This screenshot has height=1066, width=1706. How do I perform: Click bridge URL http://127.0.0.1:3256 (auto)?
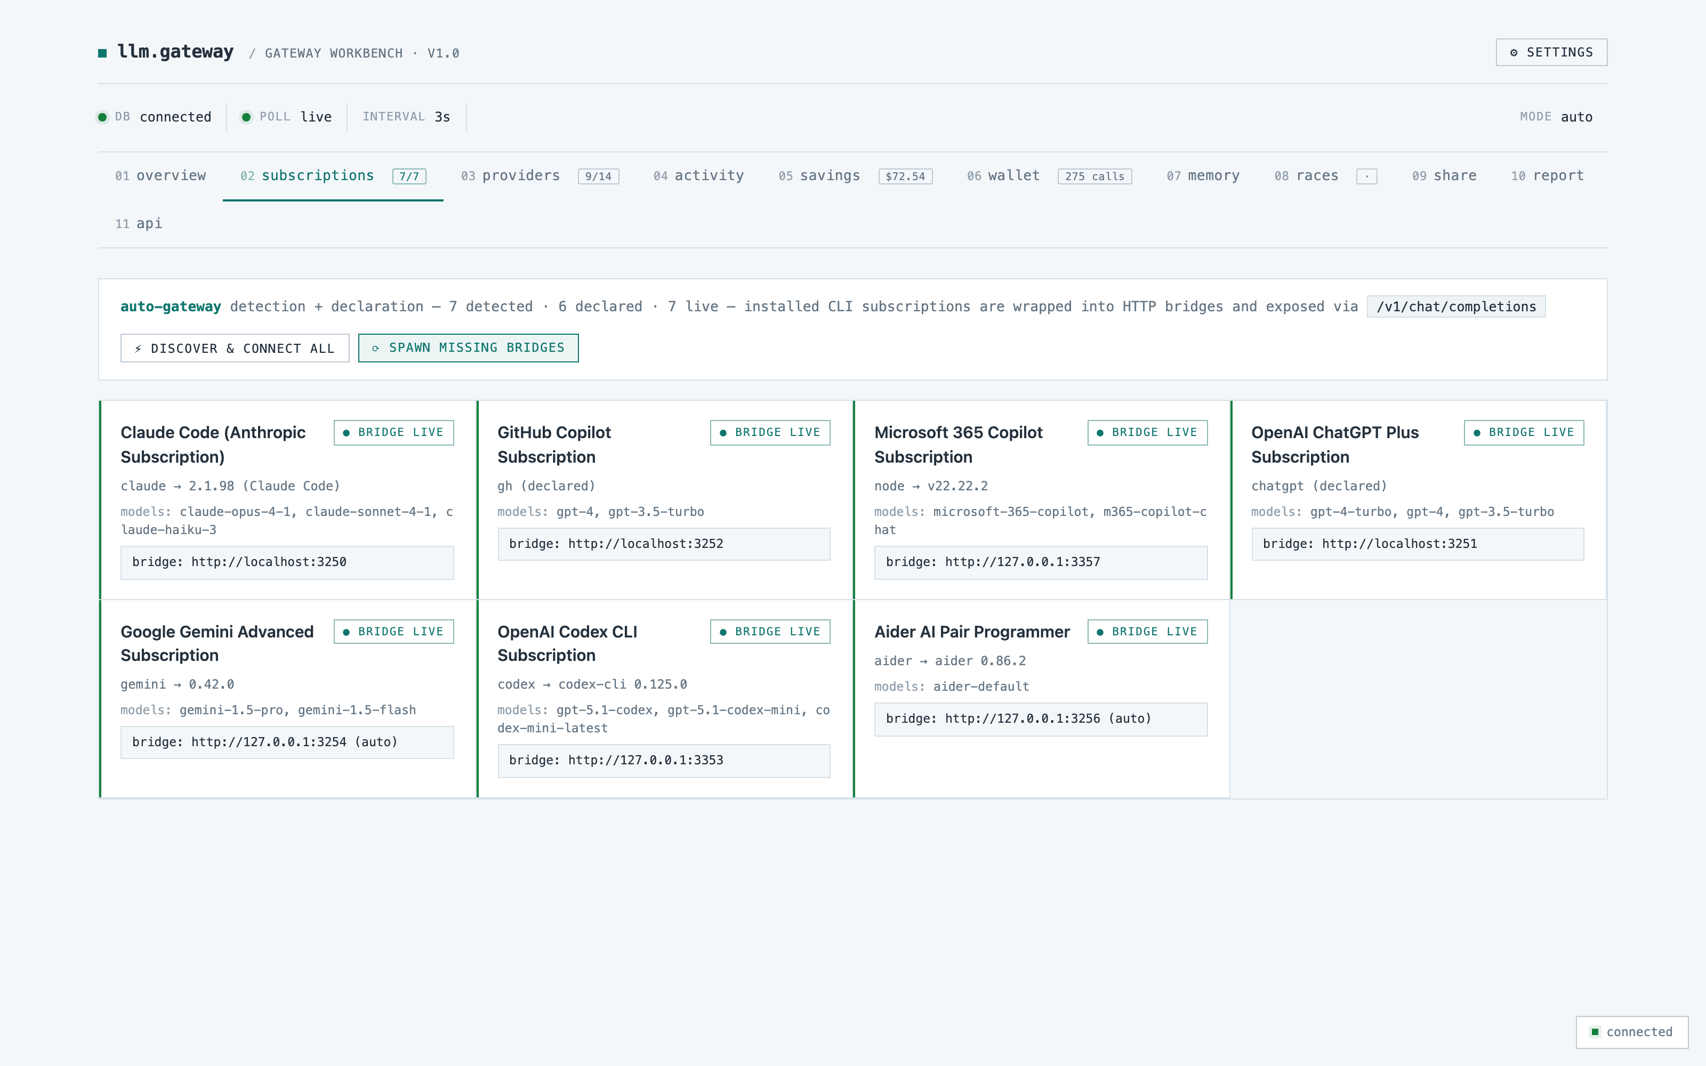click(1041, 719)
